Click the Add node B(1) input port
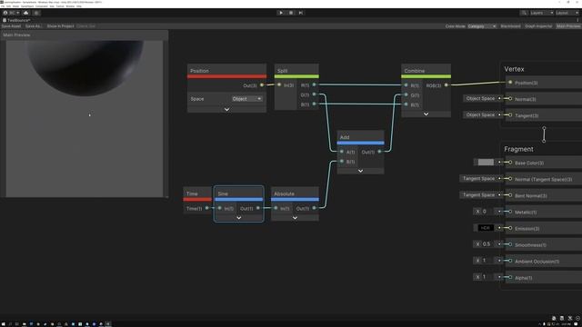 click(342, 162)
